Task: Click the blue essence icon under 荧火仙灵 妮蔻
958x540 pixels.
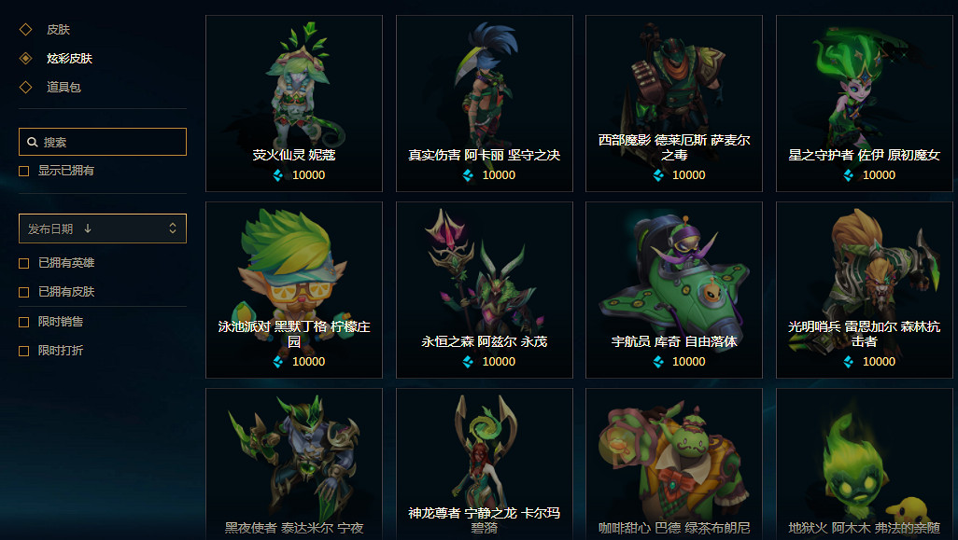Action: pyautogui.click(x=278, y=175)
